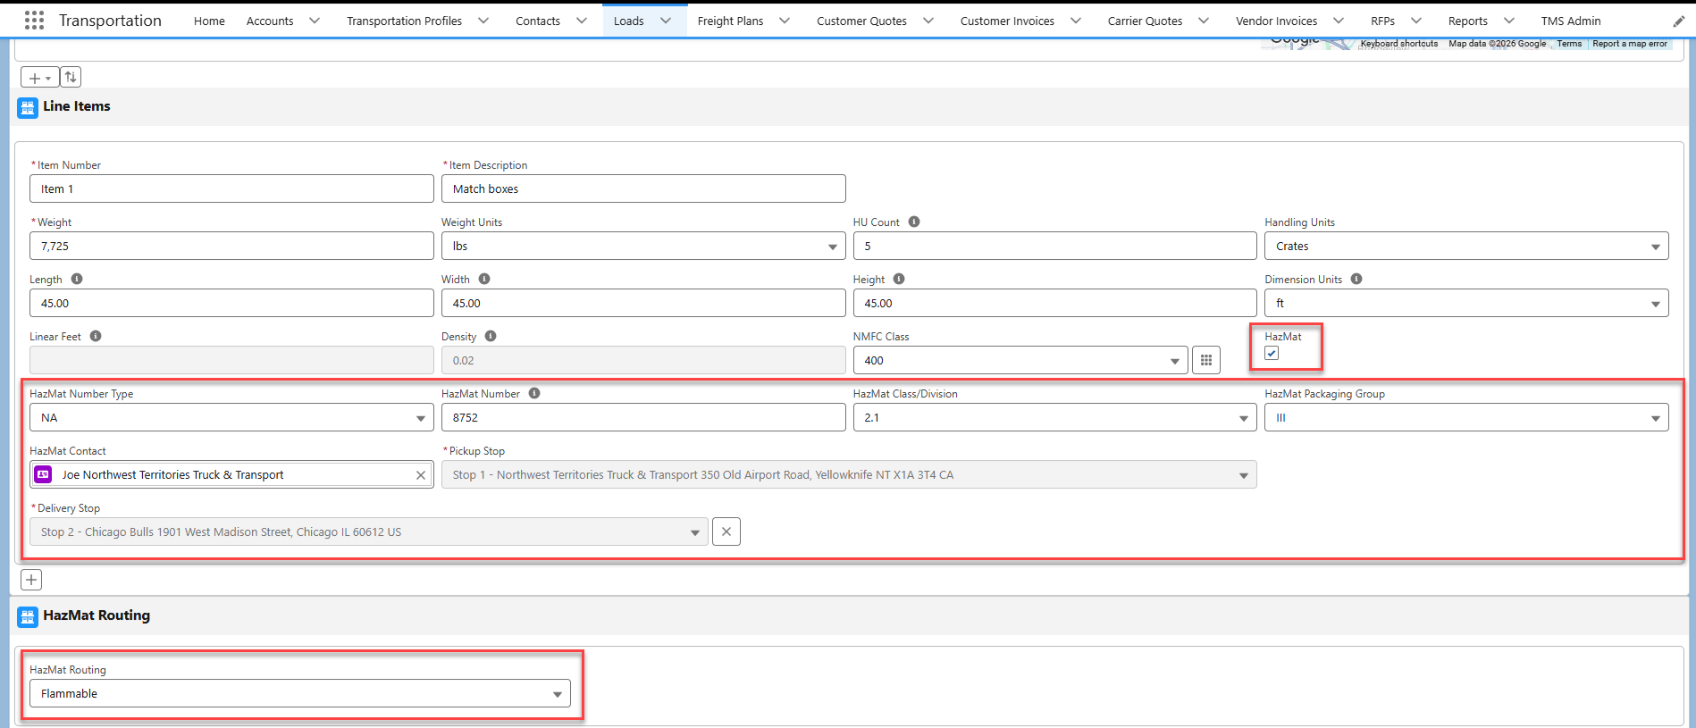Open the HazMat Class/Division dropdown

point(1054,417)
